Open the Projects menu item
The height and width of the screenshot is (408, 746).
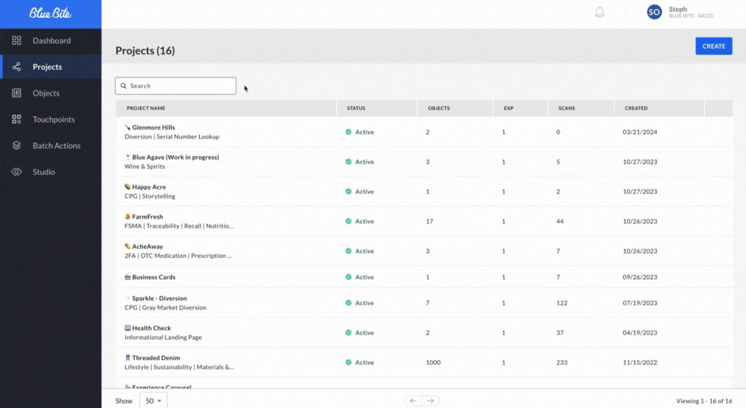tap(47, 67)
